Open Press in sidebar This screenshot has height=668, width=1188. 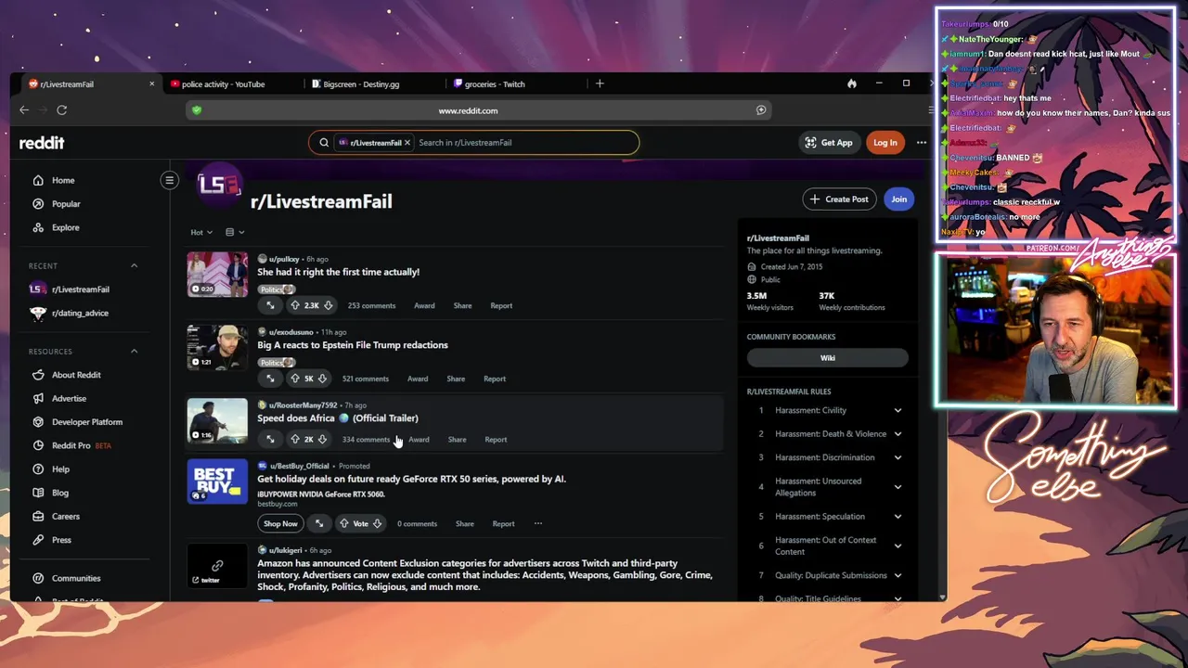coord(61,540)
